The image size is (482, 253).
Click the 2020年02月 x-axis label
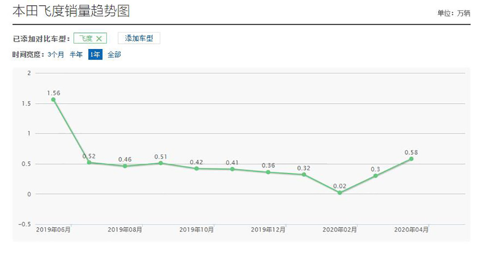coord(340,229)
